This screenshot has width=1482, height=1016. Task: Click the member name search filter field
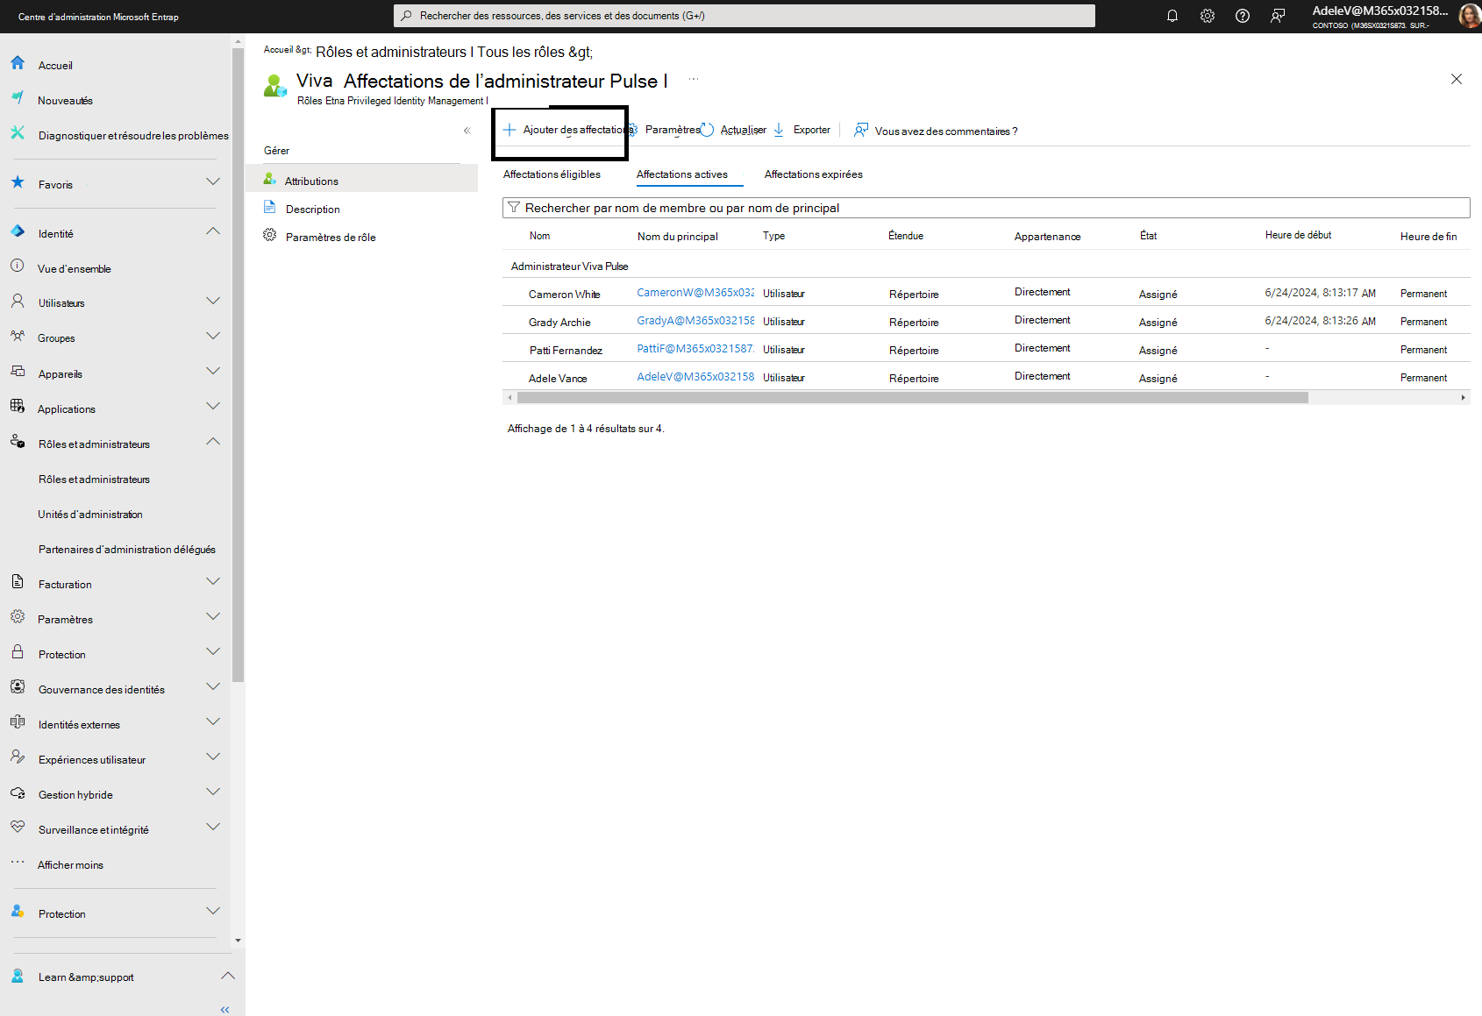(986, 208)
